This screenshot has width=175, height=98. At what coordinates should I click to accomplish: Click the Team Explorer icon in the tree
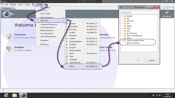(x=127, y=43)
